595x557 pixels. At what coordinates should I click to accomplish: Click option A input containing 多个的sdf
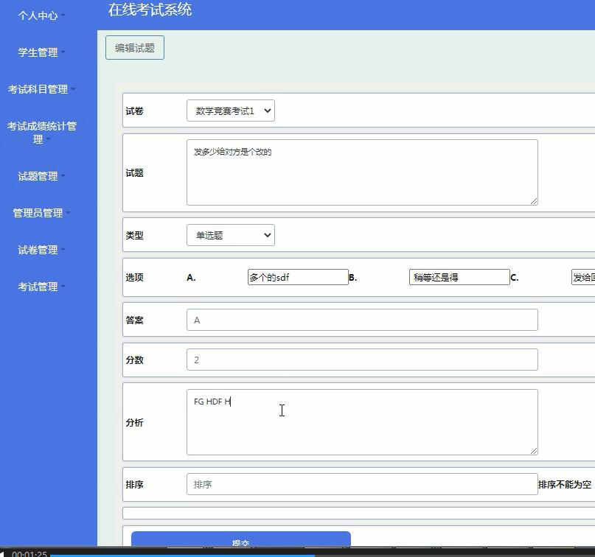[298, 277]
